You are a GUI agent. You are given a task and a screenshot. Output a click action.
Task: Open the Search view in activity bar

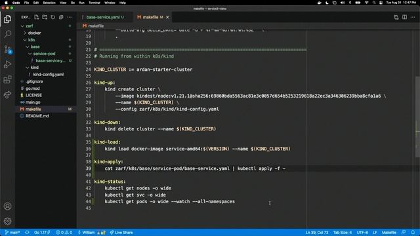coord(7,34)
